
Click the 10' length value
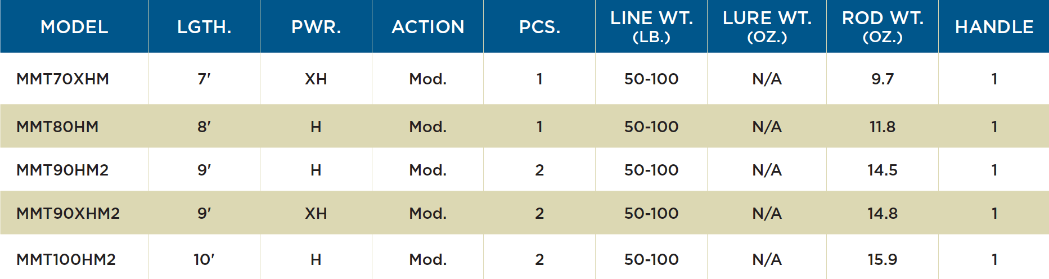coord(204,259)
